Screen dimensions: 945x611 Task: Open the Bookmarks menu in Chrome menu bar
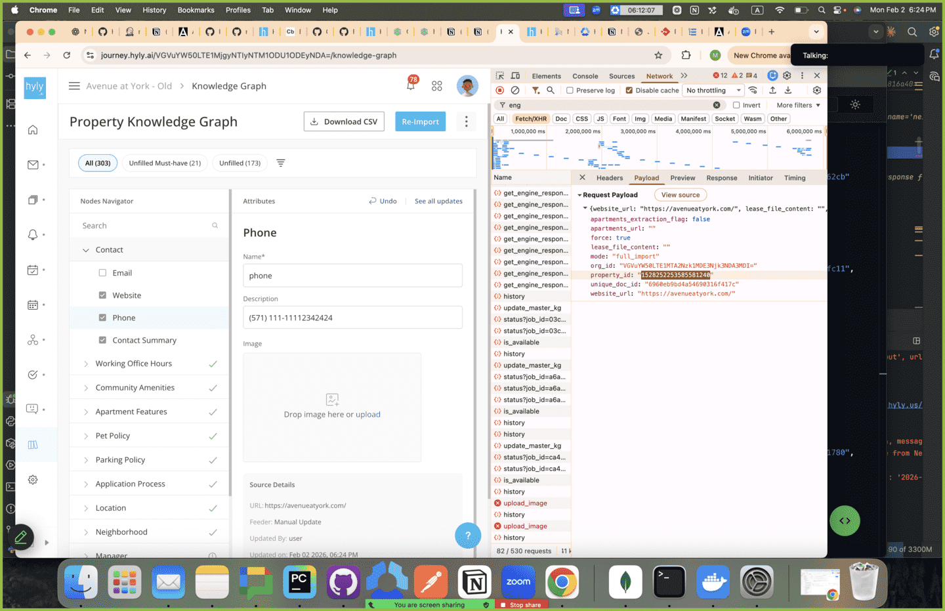[x=196, y=10]
